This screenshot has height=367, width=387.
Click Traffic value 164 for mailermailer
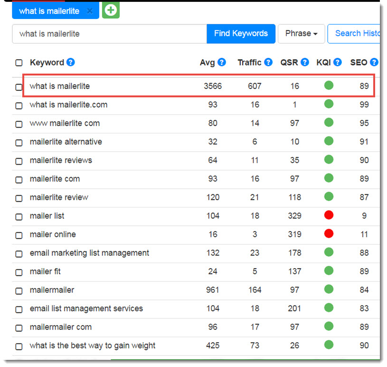[255, 290]
